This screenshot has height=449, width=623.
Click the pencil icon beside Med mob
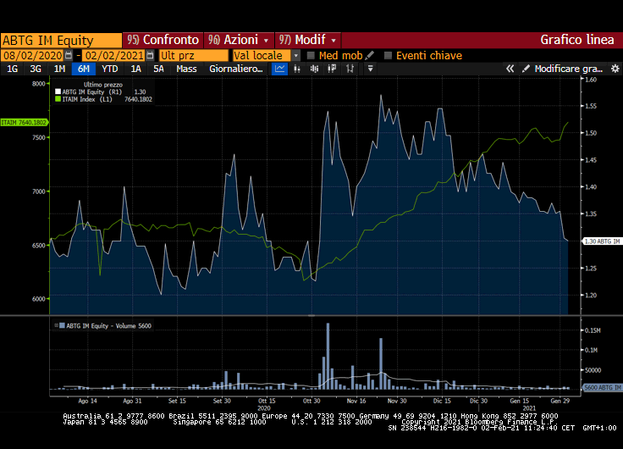click(370, 55)
